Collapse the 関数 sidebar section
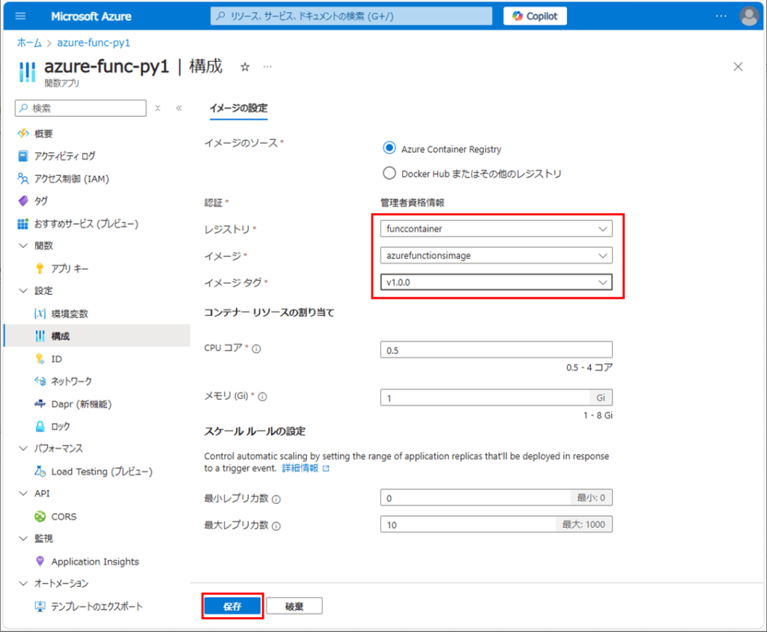 tap(24, 245)
